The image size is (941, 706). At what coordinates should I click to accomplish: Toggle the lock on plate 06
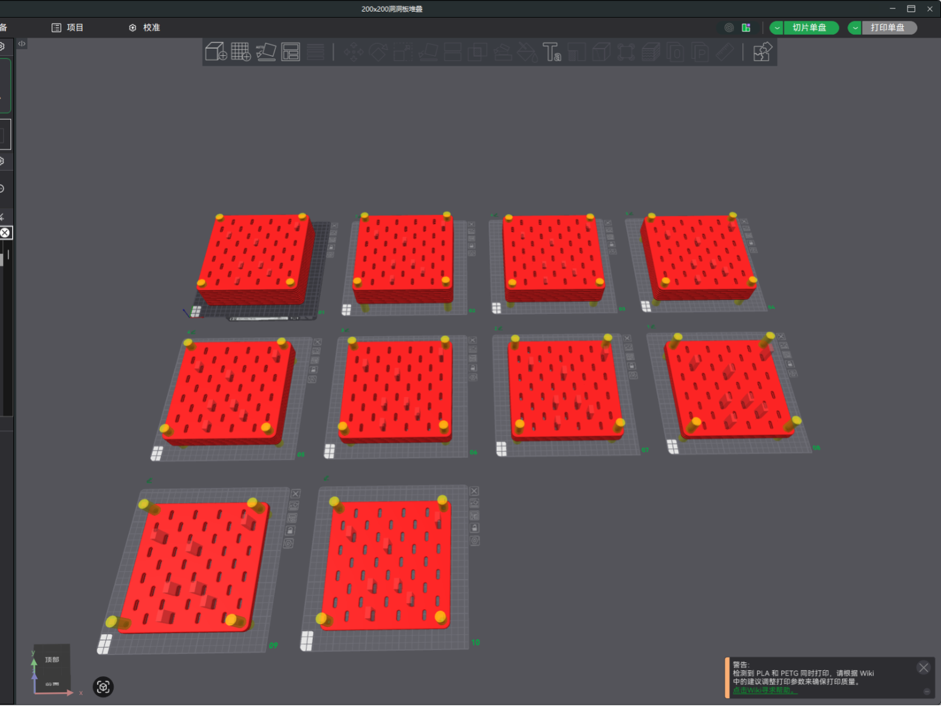pyautogui.click(x=473, y=368)
